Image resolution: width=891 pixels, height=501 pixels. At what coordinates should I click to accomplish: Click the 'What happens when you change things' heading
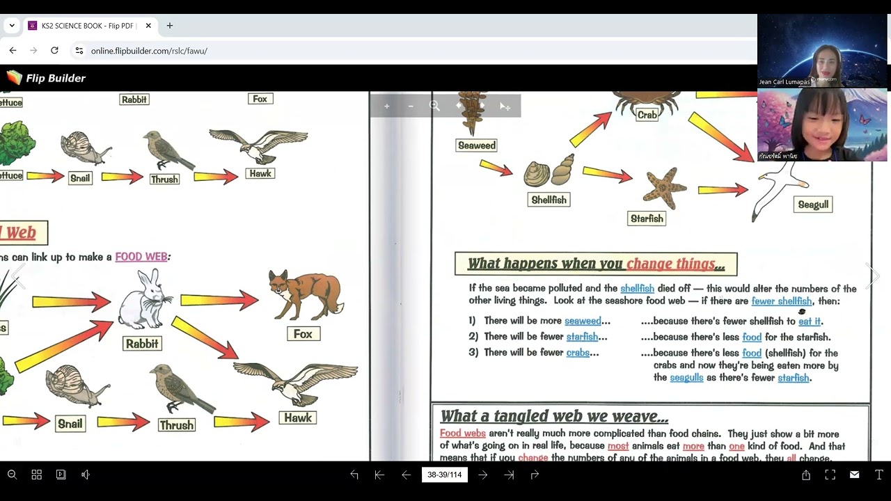point(596,264)
